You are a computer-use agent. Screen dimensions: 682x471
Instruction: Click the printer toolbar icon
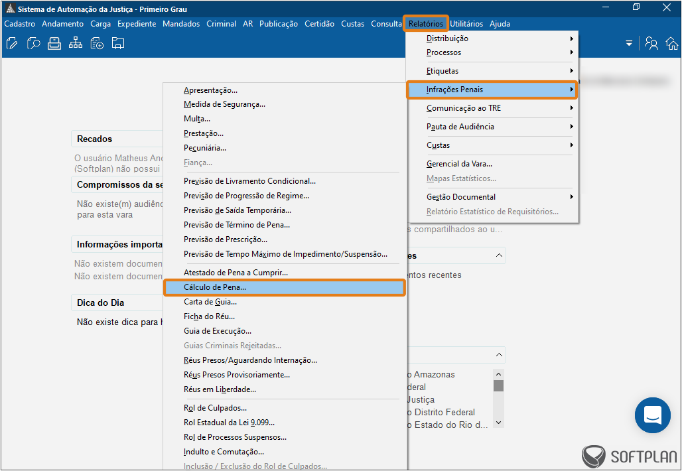[54, 44]
